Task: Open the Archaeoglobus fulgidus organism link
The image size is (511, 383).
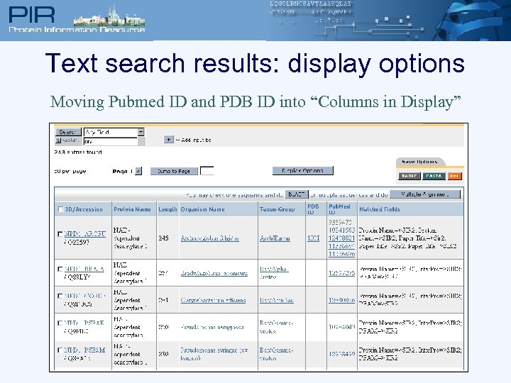Action: coord(210,238)
